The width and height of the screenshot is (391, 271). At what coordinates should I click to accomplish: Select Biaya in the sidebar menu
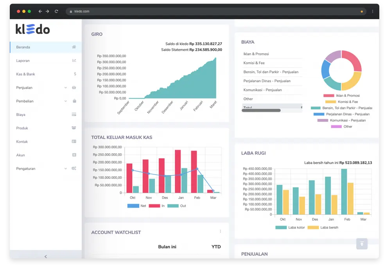[22, 114]
